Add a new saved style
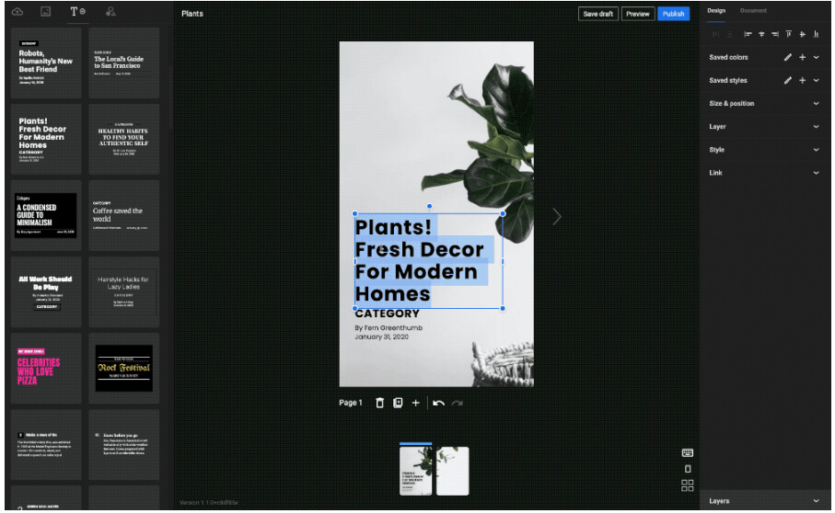The height and width of the screenshot is (513, 835). (803, 80)
